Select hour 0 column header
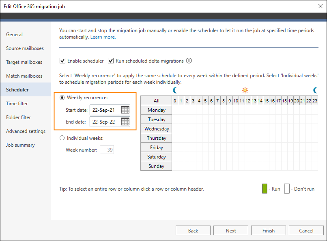This screenshot has height=241, width=327. pos(175,101)
